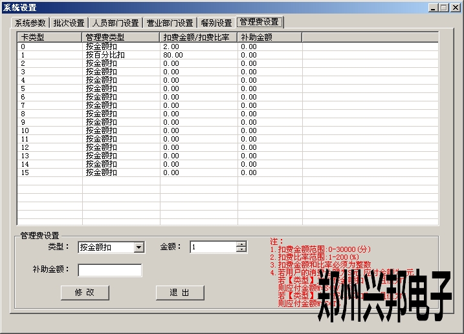This screenshot has width=464, height=334.
Task: Click the 管理费类型 column header
Action: pos(120,37)
